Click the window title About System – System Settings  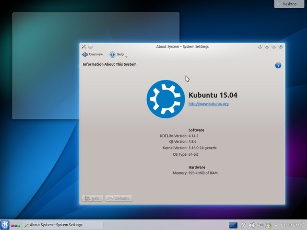(x=182, y=46)
